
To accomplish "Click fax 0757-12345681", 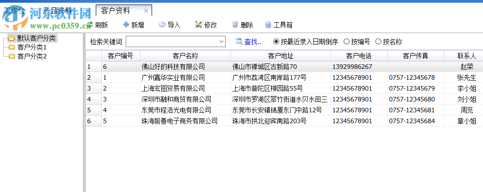I will (412, 110).
